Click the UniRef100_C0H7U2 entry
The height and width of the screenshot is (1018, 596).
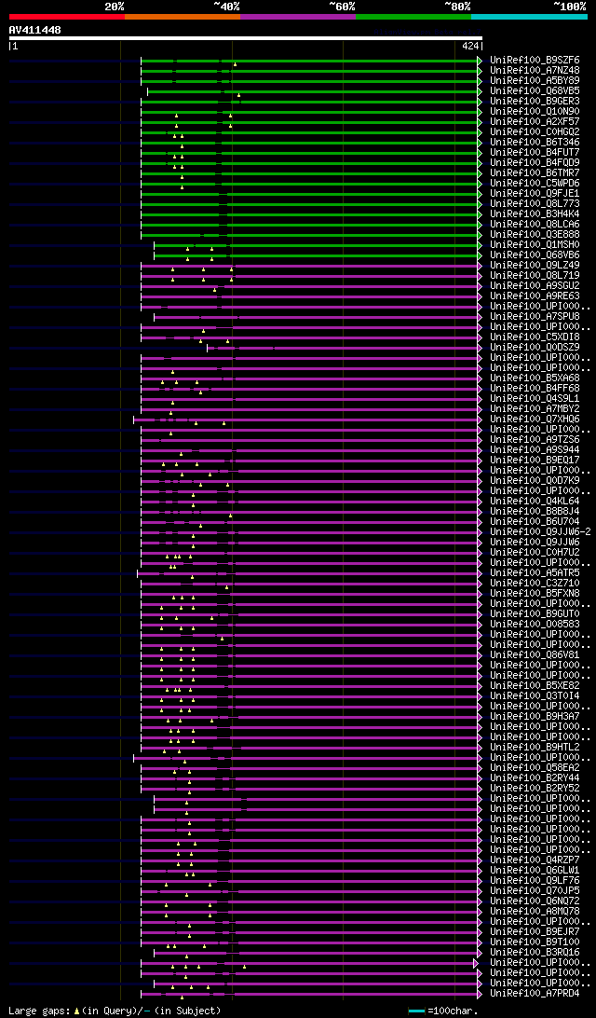(x=535, y=553)
